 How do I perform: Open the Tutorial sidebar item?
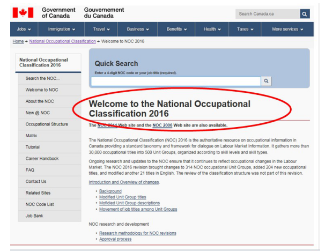coord(49,147)
